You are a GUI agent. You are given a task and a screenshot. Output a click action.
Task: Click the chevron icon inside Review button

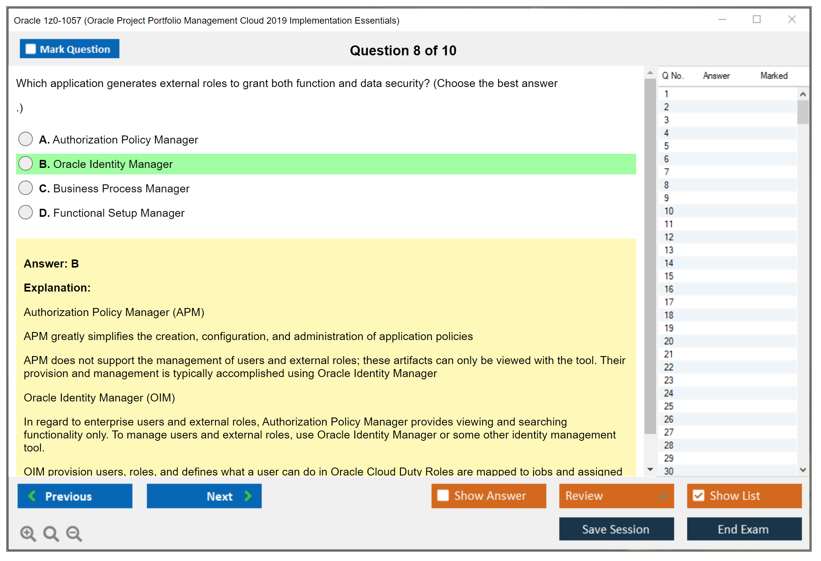[663, 496]
